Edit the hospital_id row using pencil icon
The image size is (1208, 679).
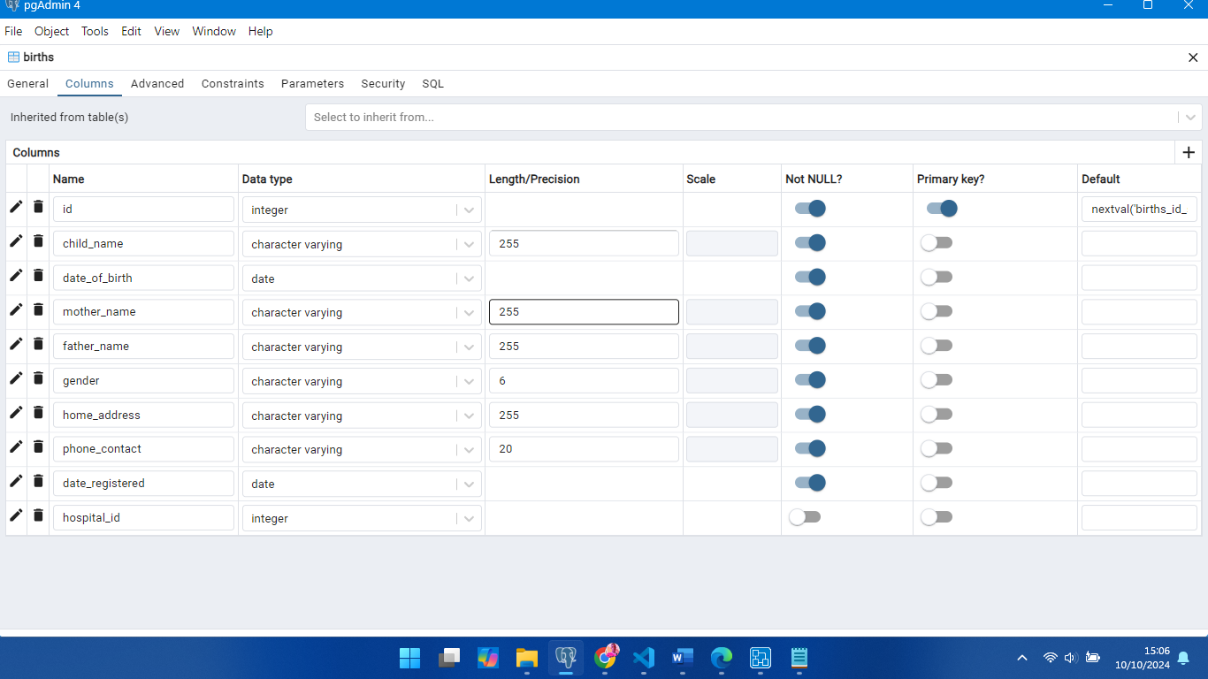pyautogui.click(x=16, y=515)
